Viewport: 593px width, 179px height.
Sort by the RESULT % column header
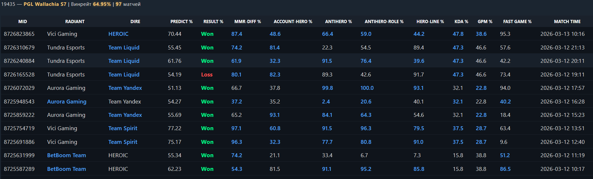click(213, 21)
